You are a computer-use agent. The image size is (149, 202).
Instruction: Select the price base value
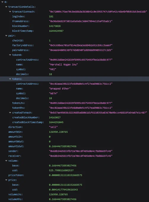[66, 185]
